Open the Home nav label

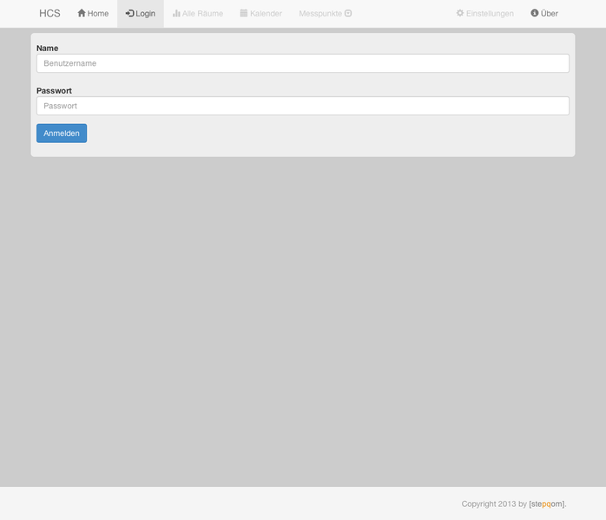98,14
